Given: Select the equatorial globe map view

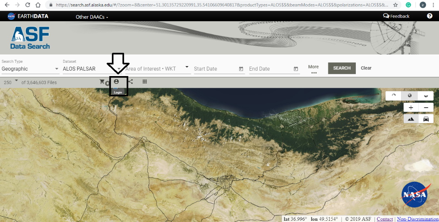Looking at the screenshot, I should pyautogui.click(x=409, y=96).
